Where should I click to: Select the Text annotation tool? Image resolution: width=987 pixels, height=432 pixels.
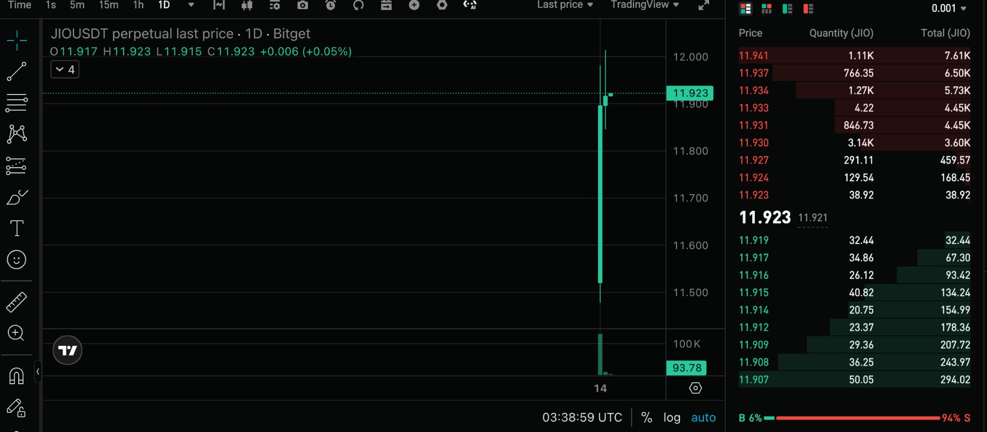[17, 228]
